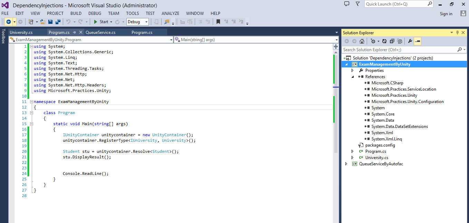Collapse the class Program block
Screen dimensions: 469x223
[x=31, y=113]
